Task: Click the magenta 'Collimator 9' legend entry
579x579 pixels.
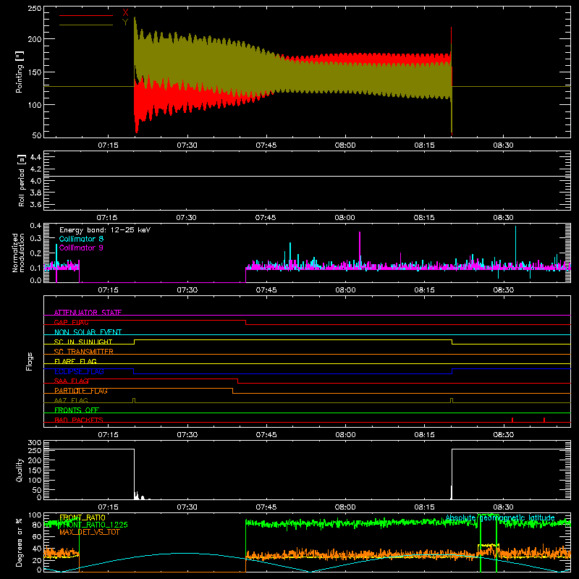Action: click(81, 248)
